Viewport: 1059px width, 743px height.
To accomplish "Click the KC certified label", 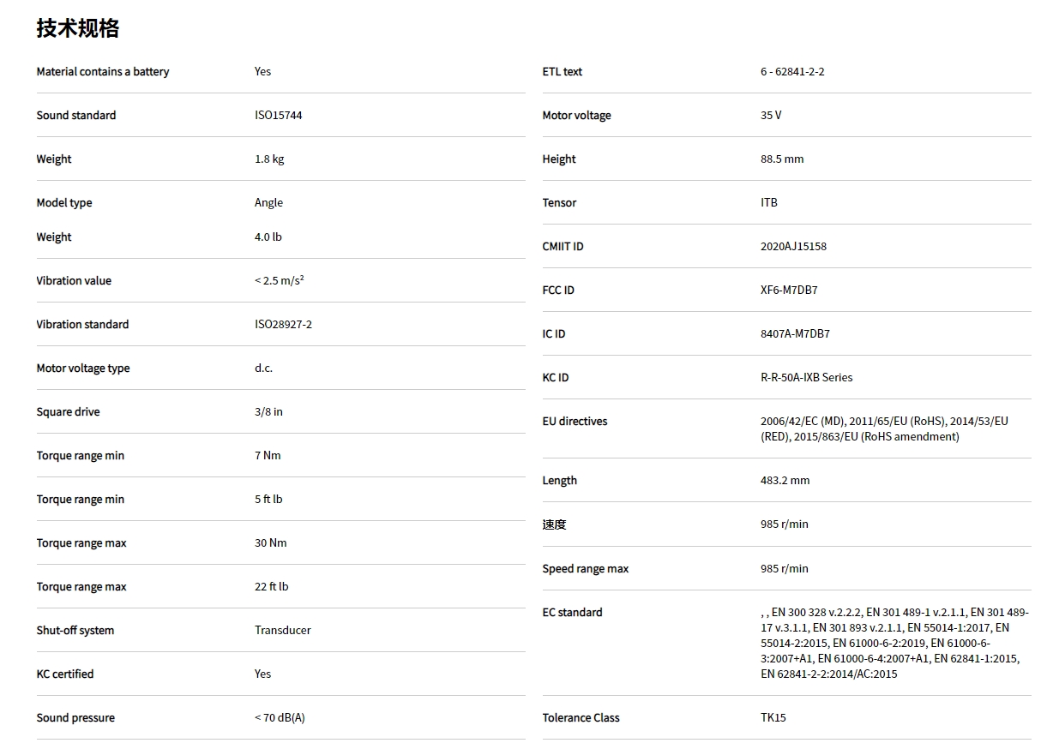I will click(x=65, y=674).
